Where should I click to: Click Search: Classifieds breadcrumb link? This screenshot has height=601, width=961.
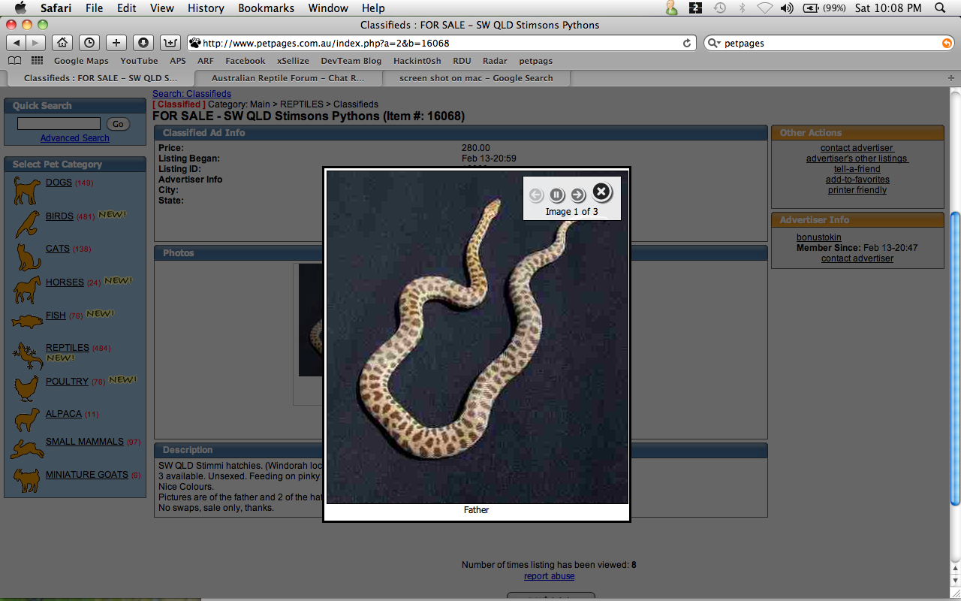[191, 94]
